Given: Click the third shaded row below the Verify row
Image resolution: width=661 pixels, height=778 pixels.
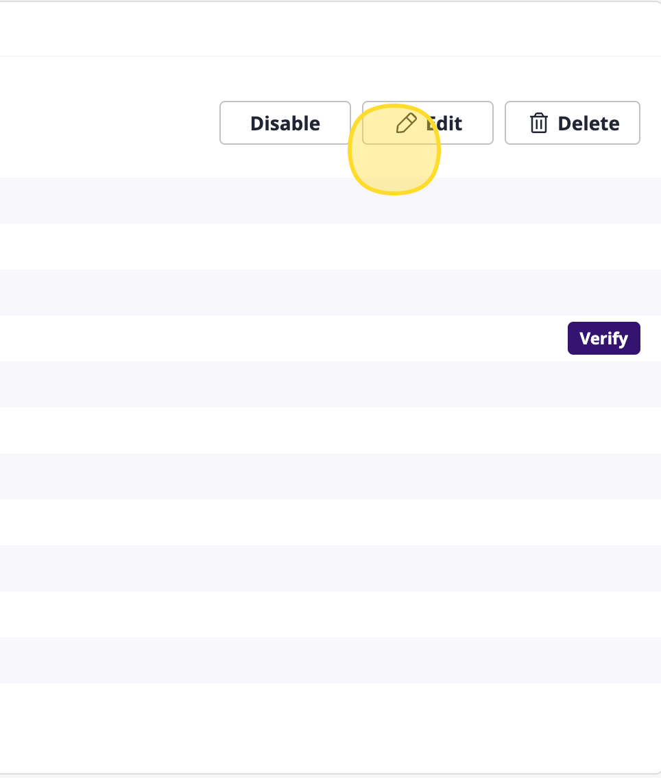Looking at the screenshot, I should tap(274, 568).
